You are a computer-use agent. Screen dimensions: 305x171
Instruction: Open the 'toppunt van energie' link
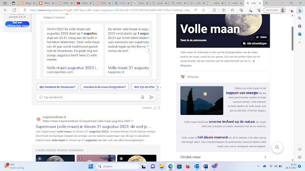pyautogui.click(x=242, y=93)
